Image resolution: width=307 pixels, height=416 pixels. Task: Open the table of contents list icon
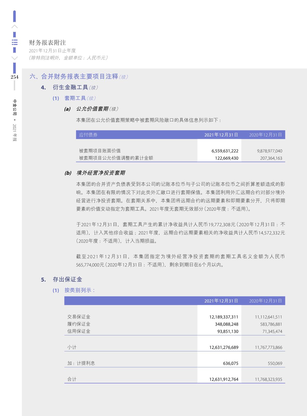(x=15, y=42)
